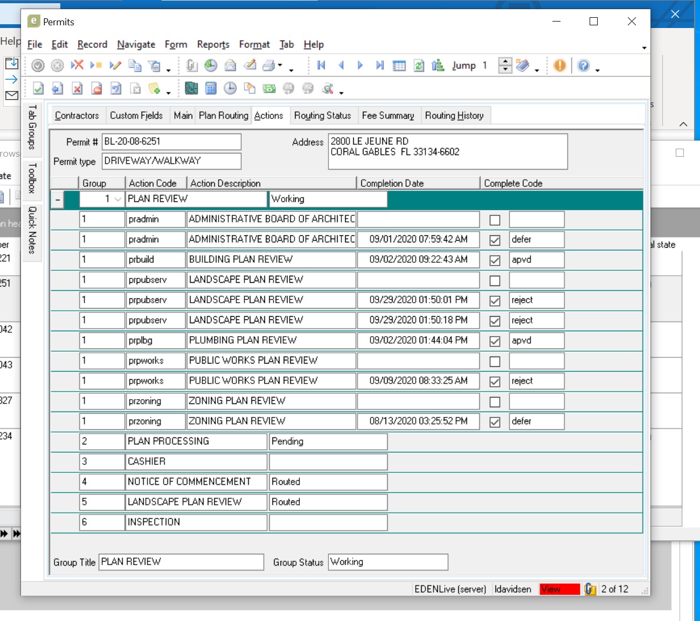Click the grid table view icon
The image size is (700, 621).
coord(399,66)
